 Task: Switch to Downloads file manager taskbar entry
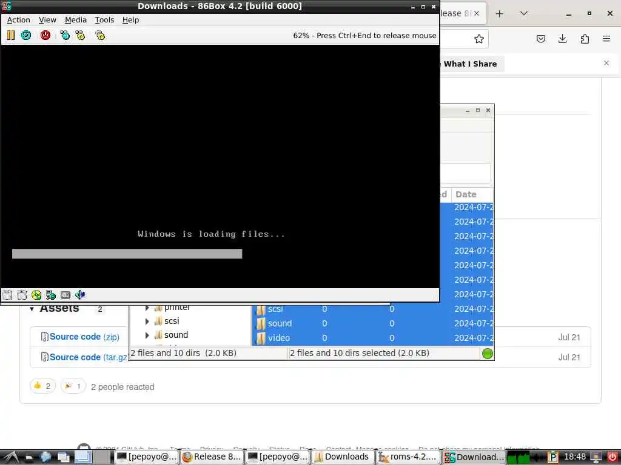[x=343, y=457]
